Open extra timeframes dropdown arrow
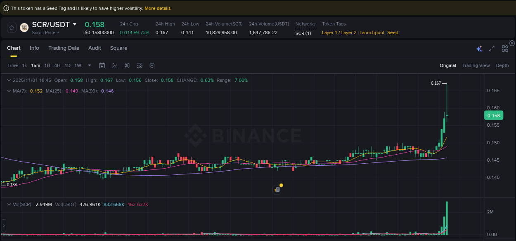The image size is (516, 241). click(89, 65)
